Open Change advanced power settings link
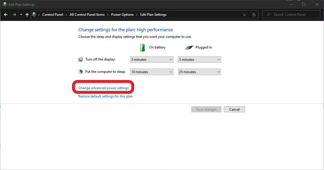 click(x=103, y=88)
